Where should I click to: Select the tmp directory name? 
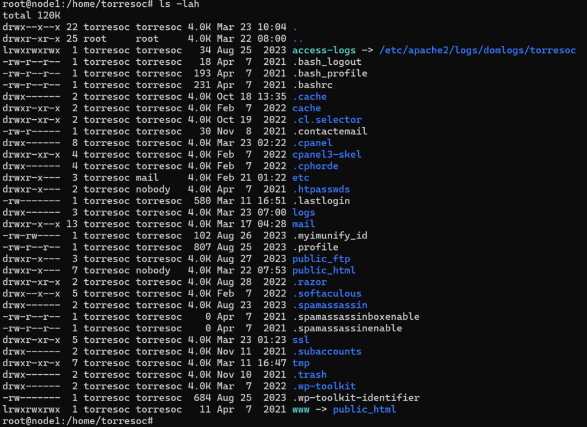(301, 363)
